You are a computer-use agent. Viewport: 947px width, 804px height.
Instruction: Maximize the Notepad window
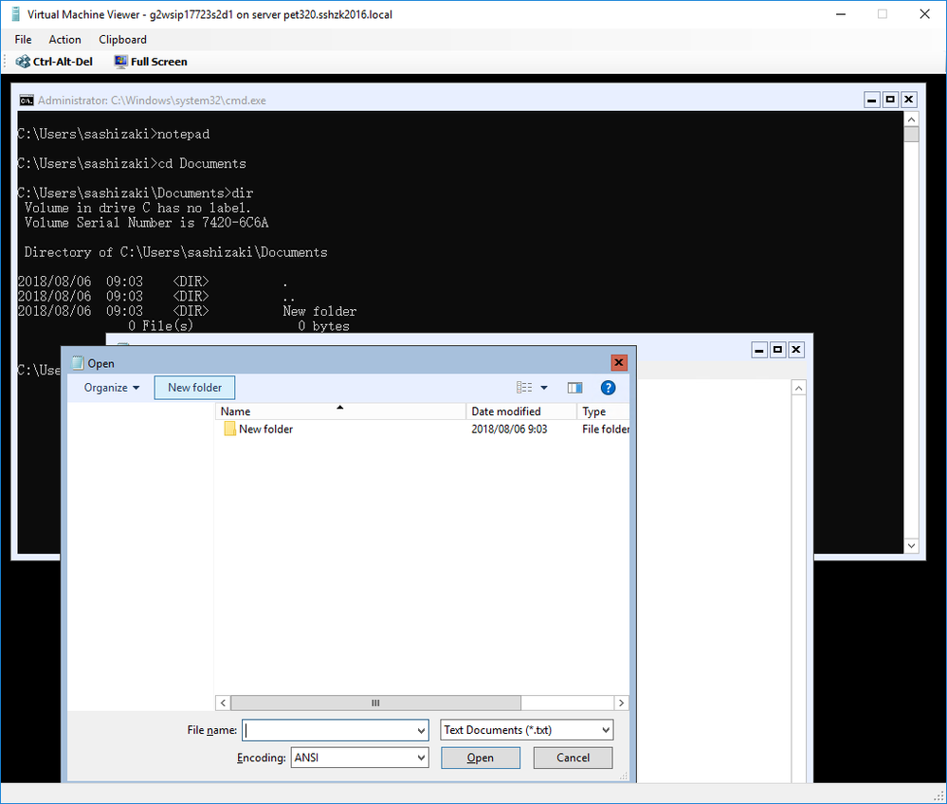pos(778,349)
